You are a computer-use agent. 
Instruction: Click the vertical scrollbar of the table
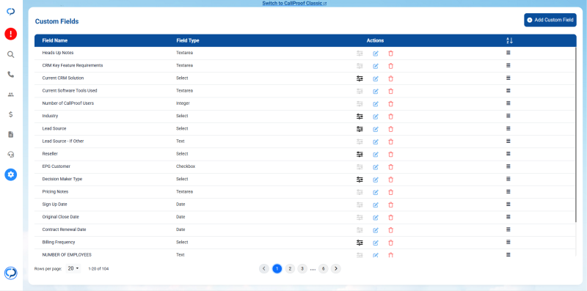[x=575, y=135]
